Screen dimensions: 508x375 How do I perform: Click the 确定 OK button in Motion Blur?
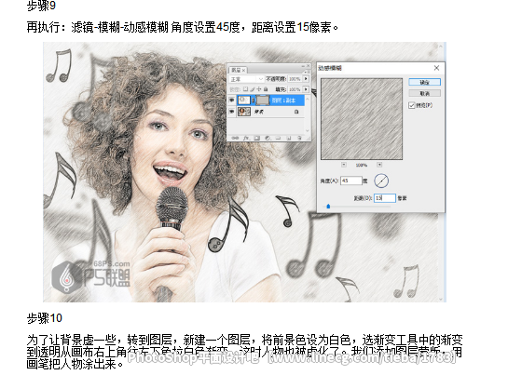click(424, 82)
